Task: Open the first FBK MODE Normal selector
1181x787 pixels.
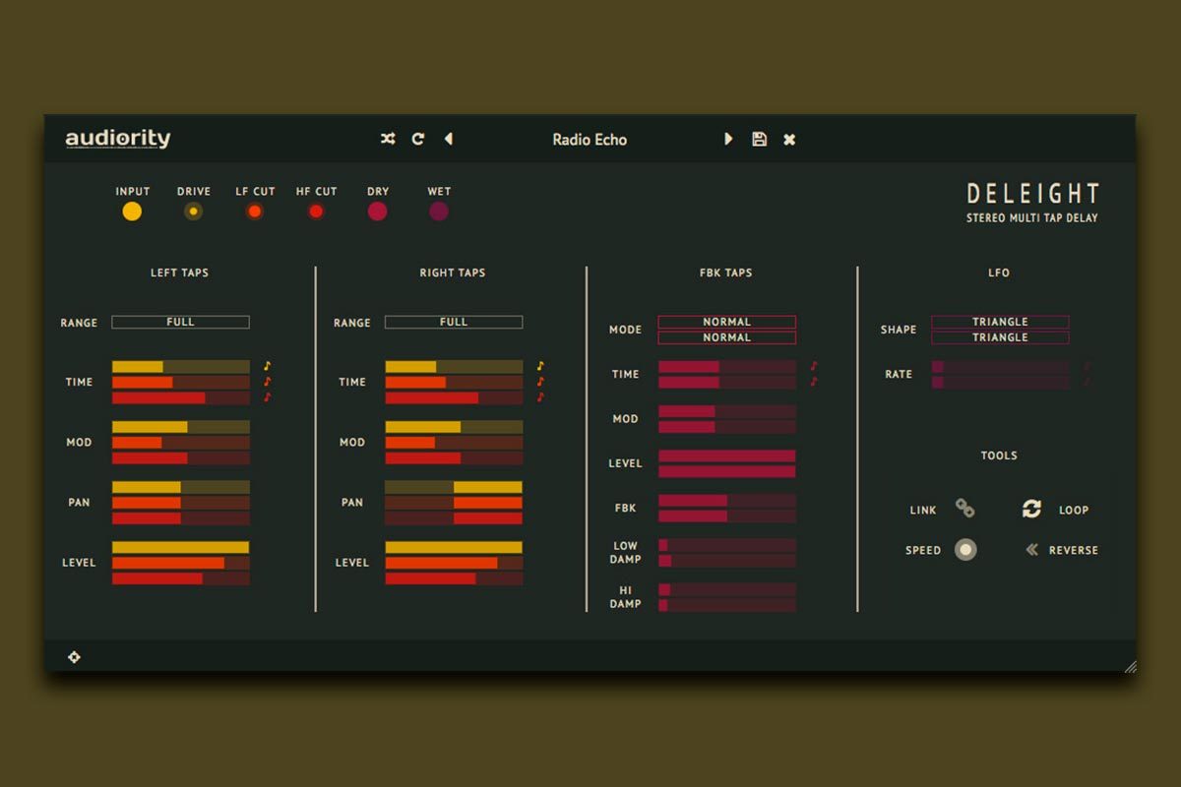Action: point(727,322)
